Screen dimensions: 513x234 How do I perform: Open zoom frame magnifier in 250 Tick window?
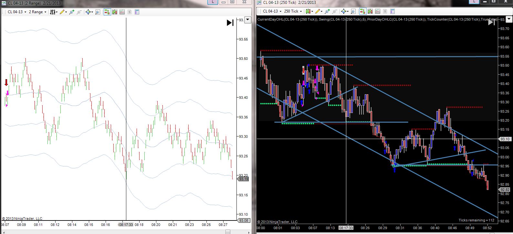click(x=353, y=11)
